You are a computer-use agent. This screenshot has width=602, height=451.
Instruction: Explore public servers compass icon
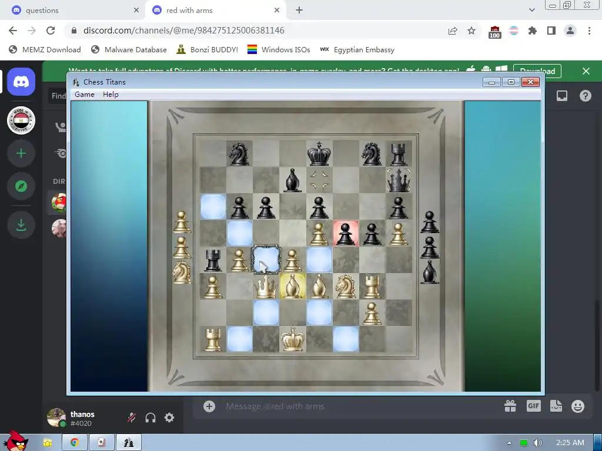tap(21, 186)
